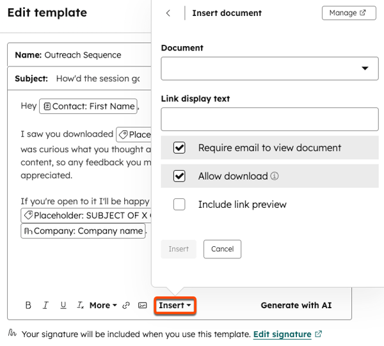Click the Allow download info icon

tap(275, 177)
